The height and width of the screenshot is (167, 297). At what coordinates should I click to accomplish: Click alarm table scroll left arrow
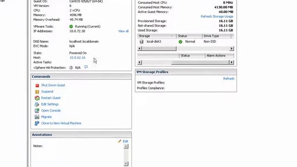[x=140, y=62]
